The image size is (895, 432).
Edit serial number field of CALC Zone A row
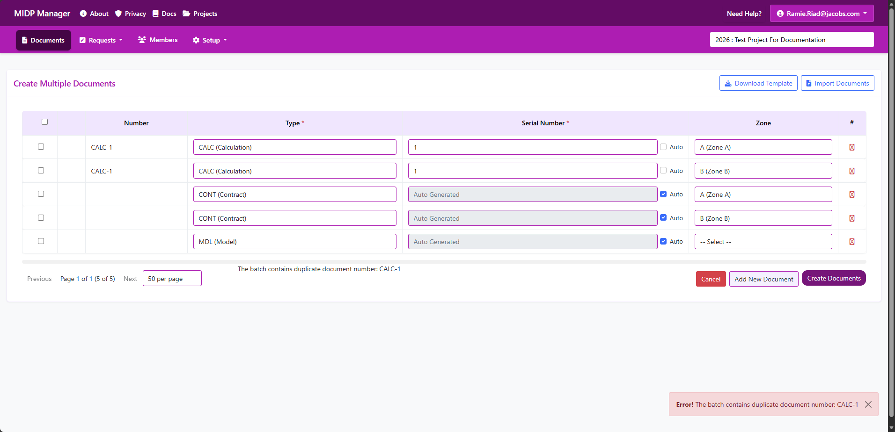click(533, 147)
